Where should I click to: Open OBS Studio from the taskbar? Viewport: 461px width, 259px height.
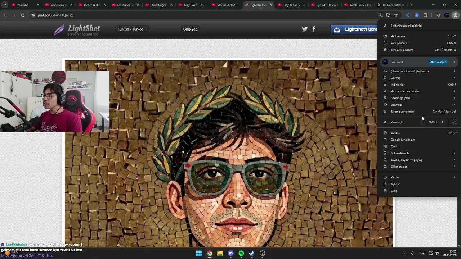click(263, 253)
